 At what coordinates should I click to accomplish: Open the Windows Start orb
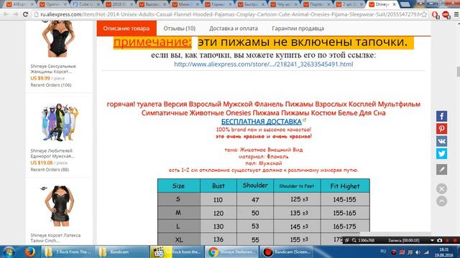click(9, 252)
